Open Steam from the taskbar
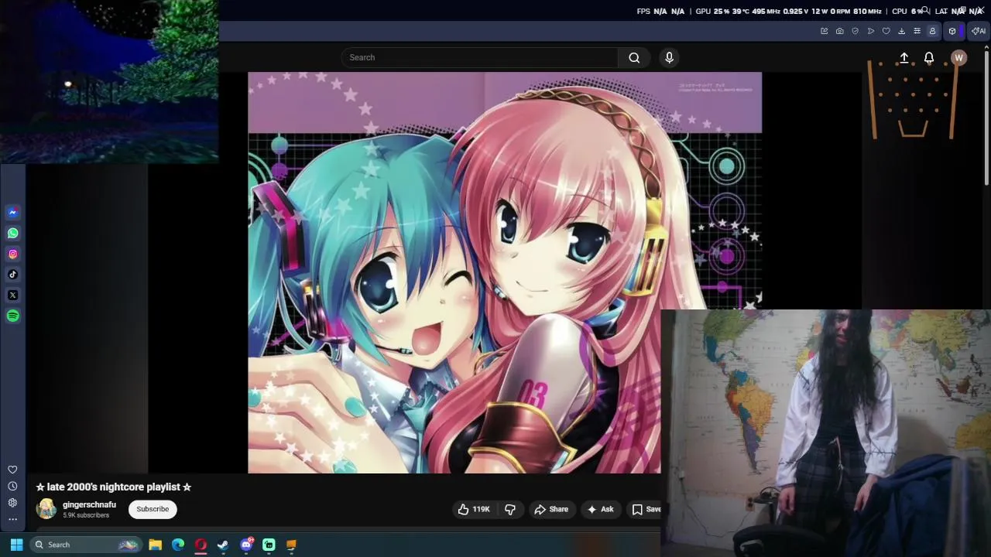The image size is (991, 557). click(x=223, y=545)
